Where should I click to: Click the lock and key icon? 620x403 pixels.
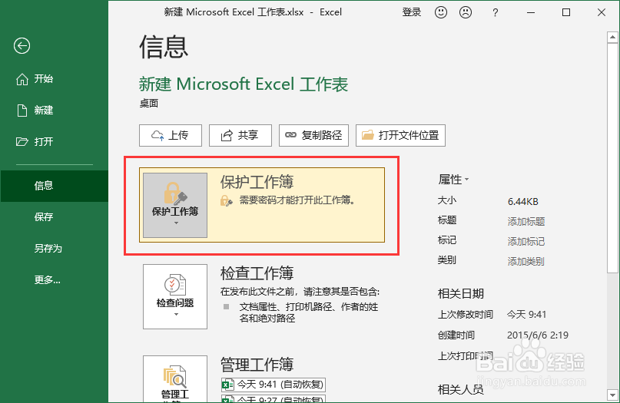pos(175,193)
